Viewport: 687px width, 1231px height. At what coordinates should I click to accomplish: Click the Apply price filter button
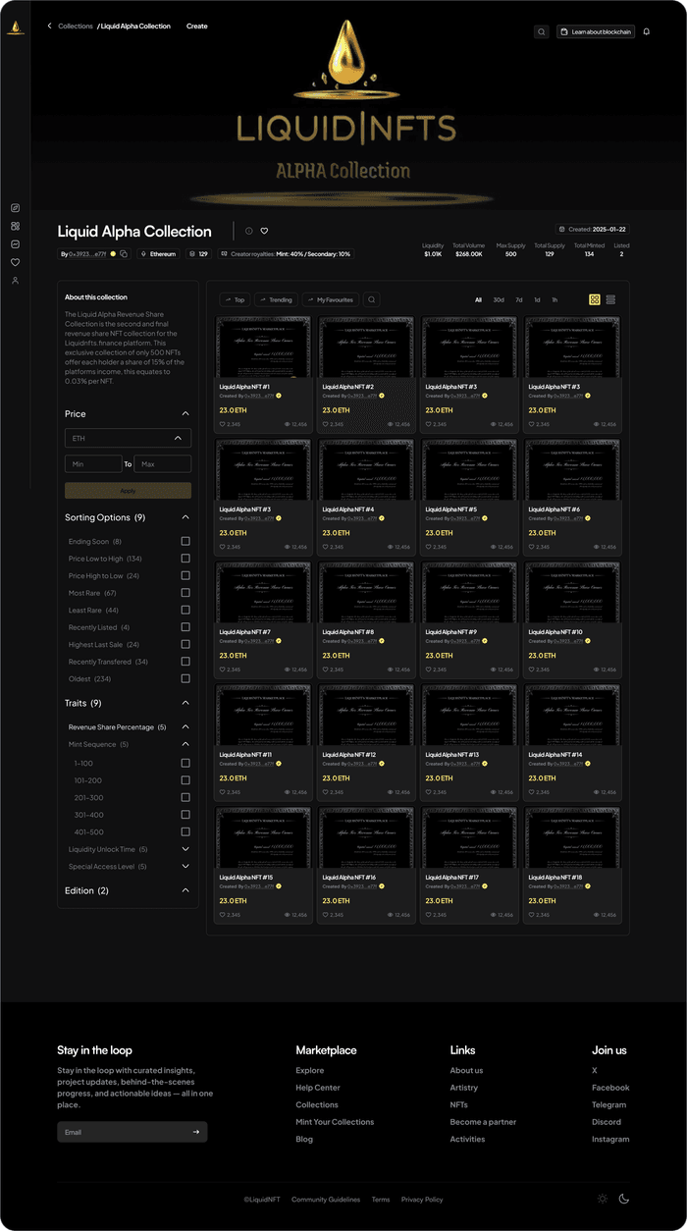[128, 490]
